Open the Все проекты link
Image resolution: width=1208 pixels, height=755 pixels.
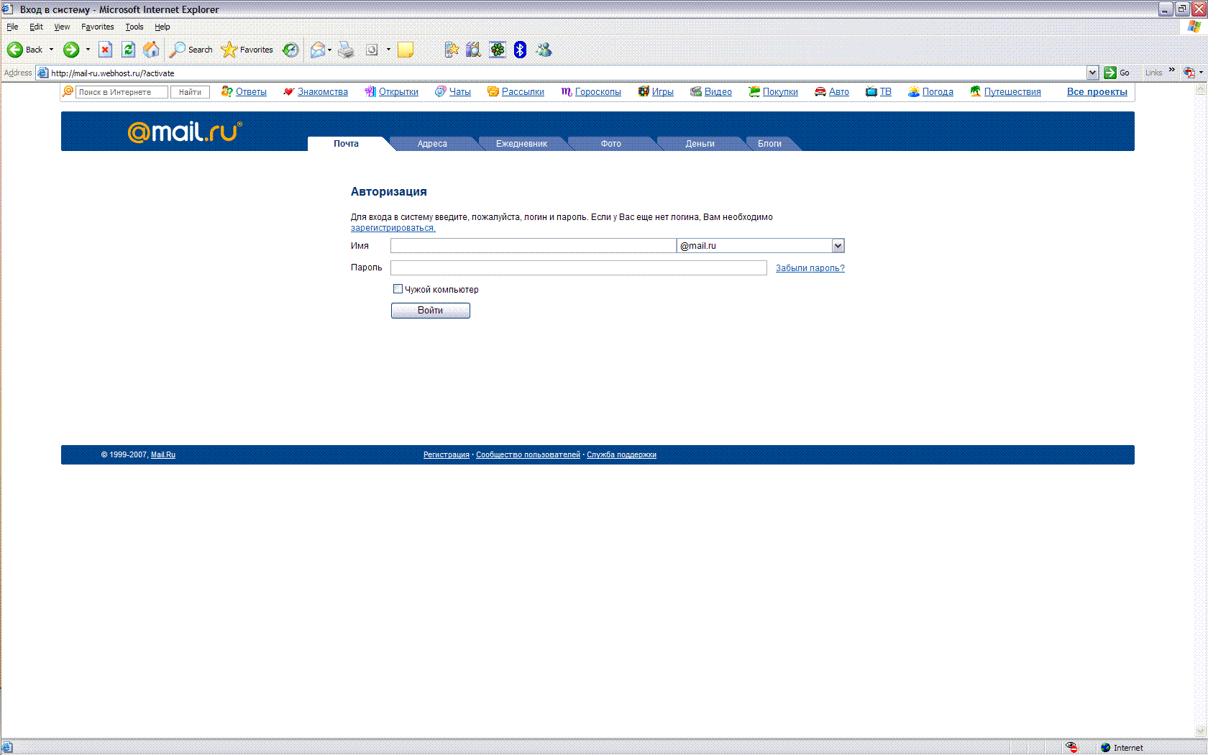tap(1097, 92)
